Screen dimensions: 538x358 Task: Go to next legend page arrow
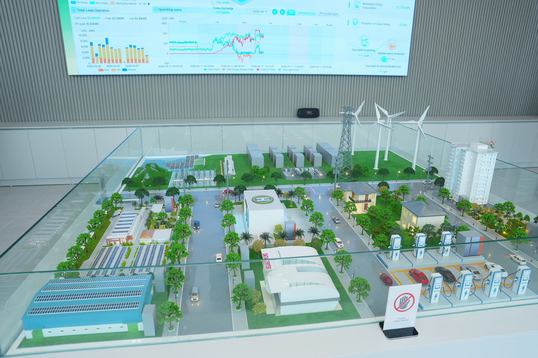[x=149, y=4]
